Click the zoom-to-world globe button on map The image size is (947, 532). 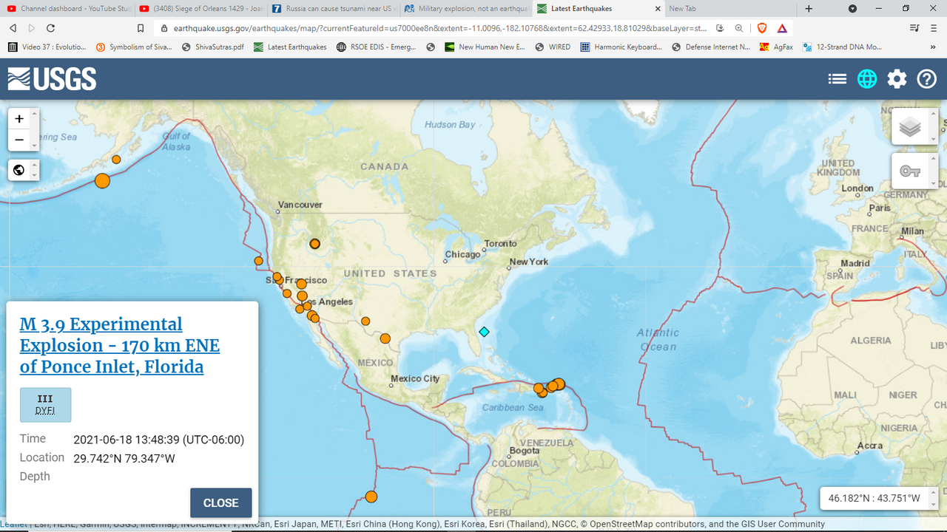[19, 171]
